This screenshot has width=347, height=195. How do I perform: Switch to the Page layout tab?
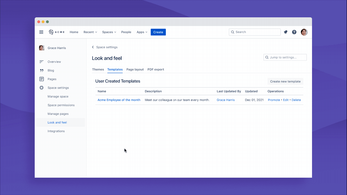[x=135, y=69]
